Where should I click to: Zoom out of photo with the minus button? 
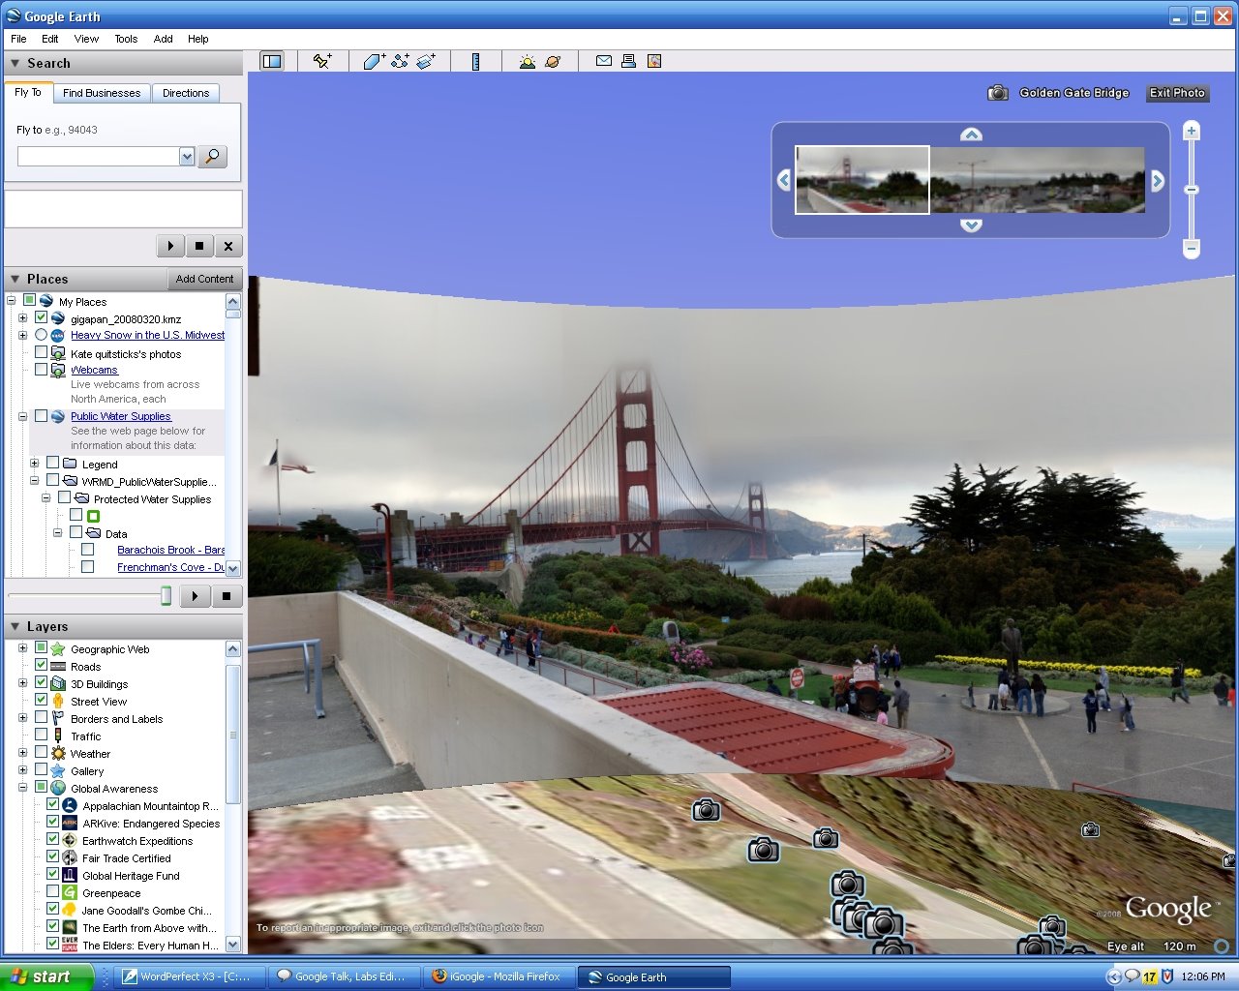point(1192,249)
